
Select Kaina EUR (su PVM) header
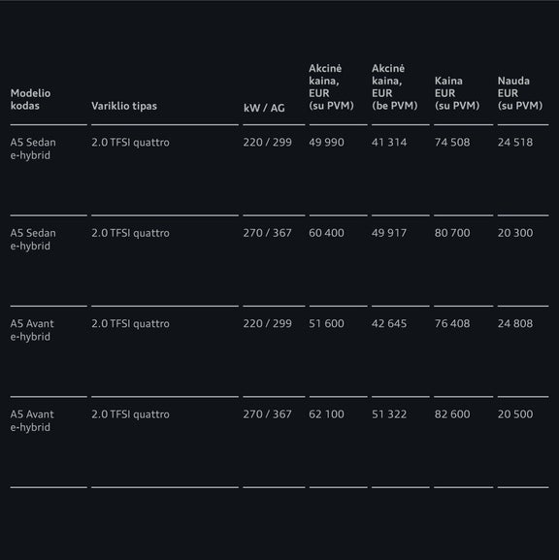point(457,93)
